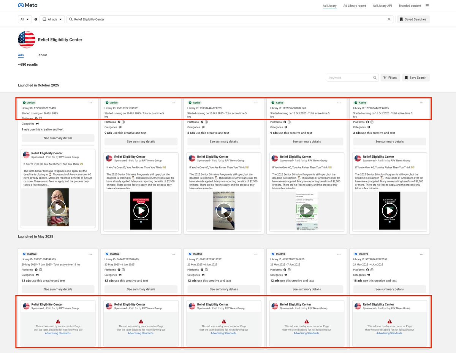
Task: Click Facebook platform icon on ad 753103221036351
Action: tap(119, 122)
